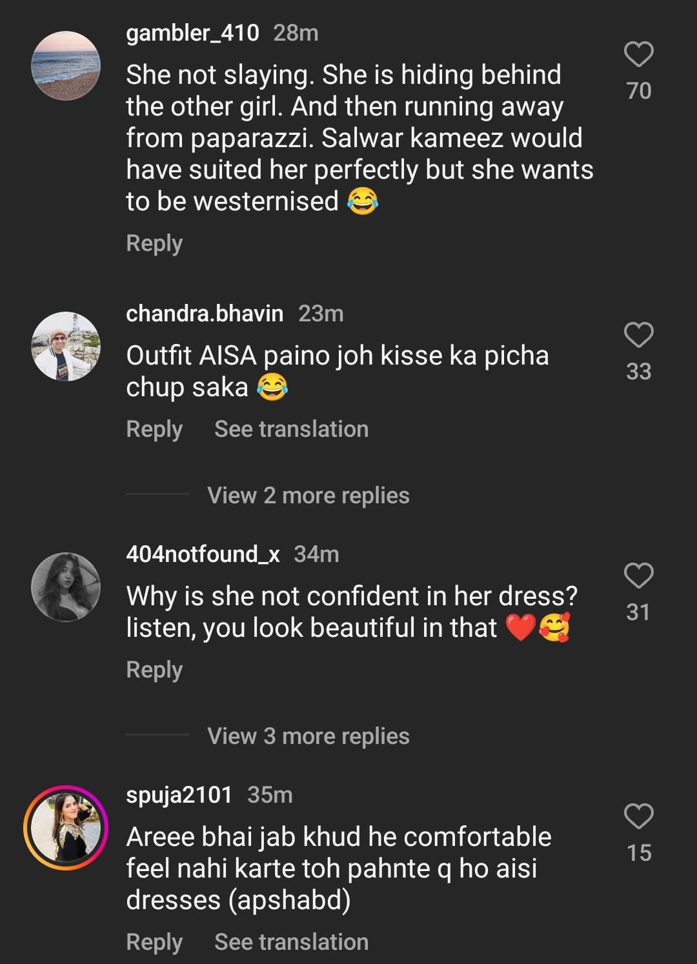Expand 'View 2 more replies'
The image size is (697, 964).
coord(308,496)
